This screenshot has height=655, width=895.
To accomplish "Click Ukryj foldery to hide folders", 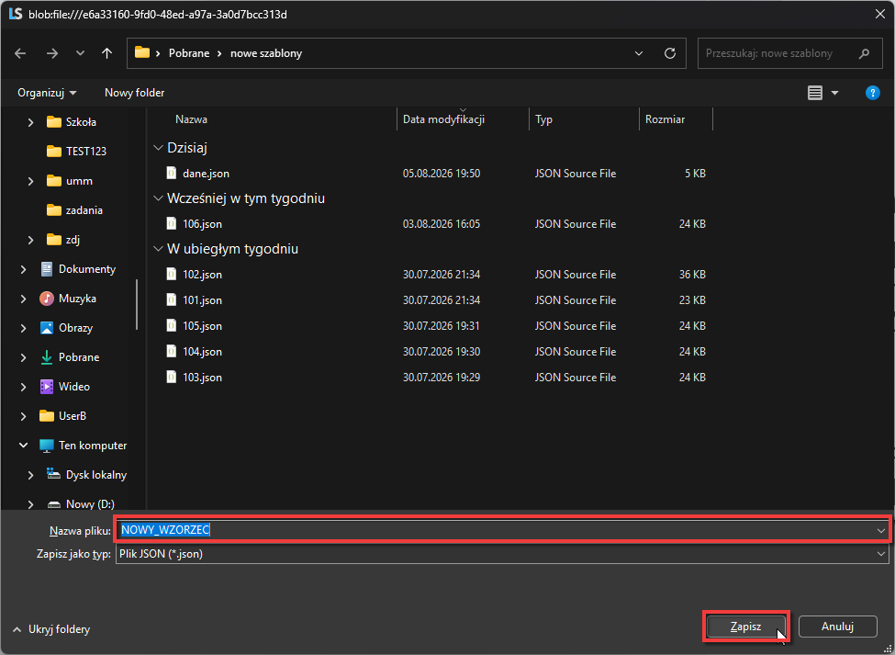I will point(50,629).
